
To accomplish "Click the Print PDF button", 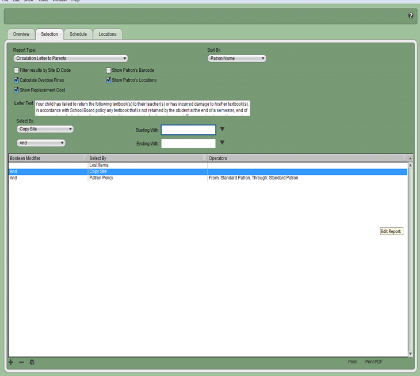I will tap(374, 362).
